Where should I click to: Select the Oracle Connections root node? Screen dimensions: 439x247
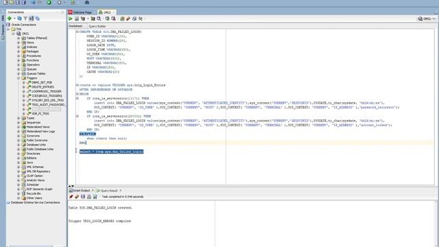click(23, 25)
